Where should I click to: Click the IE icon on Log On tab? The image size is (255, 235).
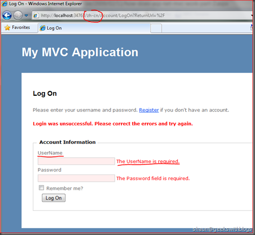42,28
